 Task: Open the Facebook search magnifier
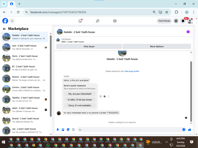(x=12, y=21)
